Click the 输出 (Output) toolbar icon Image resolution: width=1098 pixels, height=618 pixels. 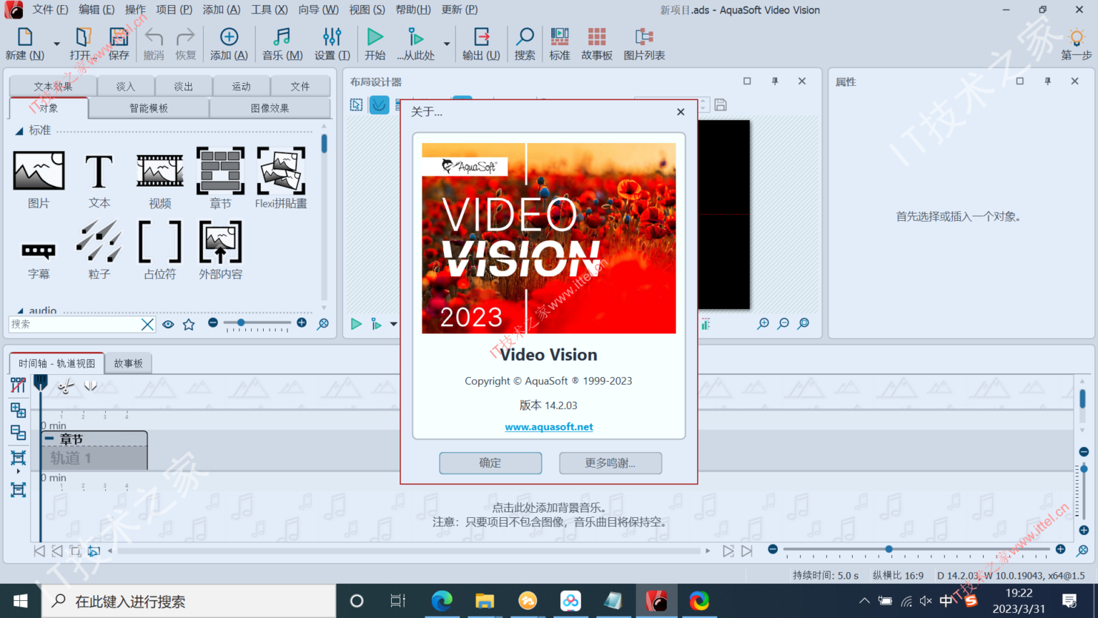click(480, 43)
